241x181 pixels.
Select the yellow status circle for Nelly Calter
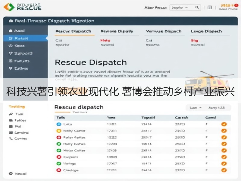[59, 131]
